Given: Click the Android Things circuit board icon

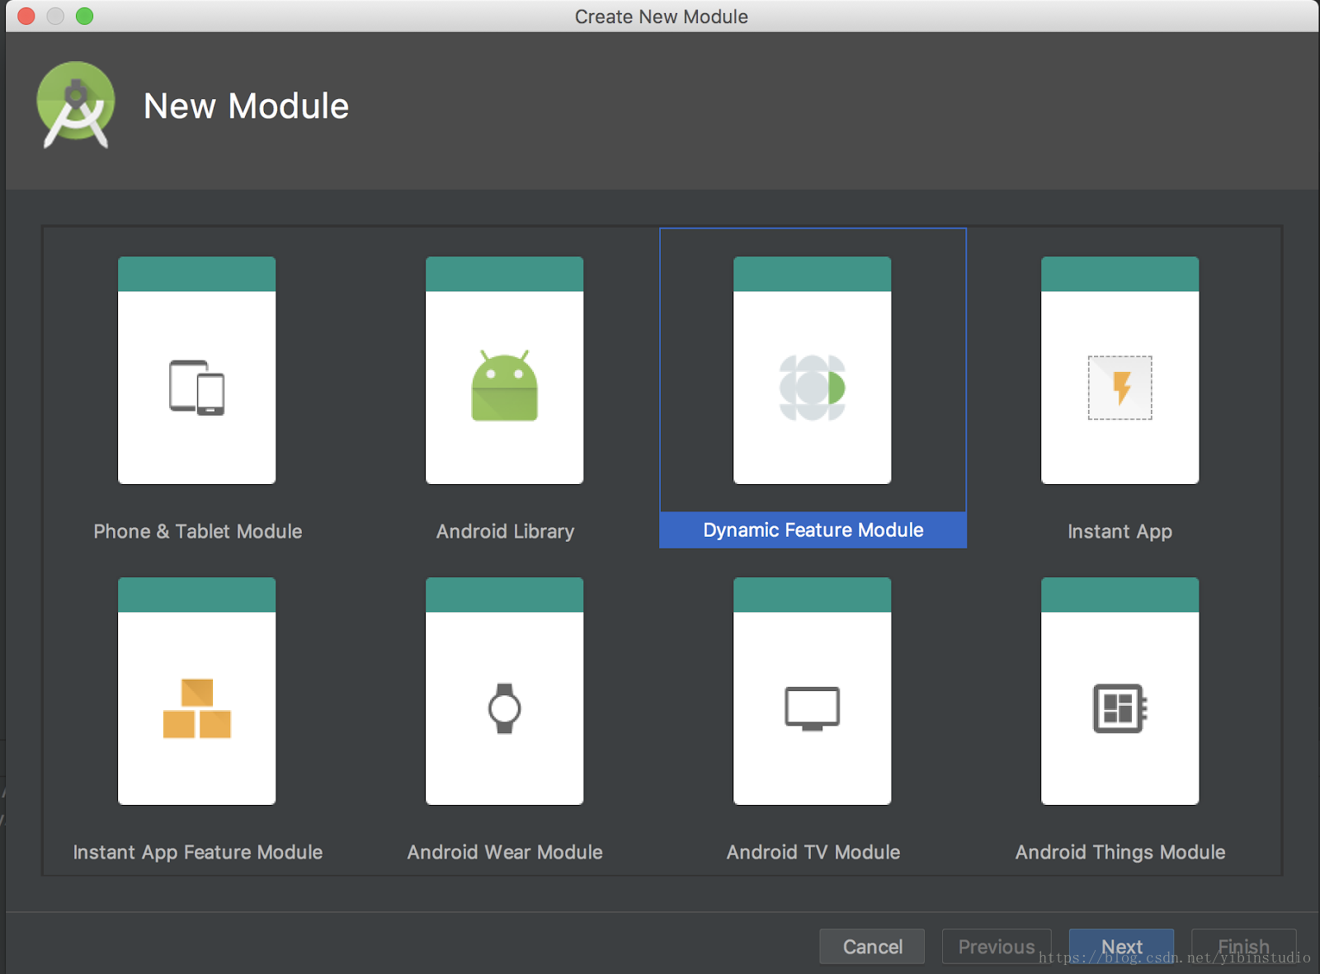Looking at the screenshot, I should point(1120,708).
